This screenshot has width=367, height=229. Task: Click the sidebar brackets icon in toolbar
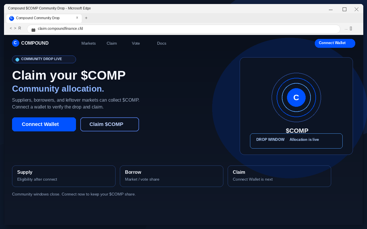coord(351,29)
